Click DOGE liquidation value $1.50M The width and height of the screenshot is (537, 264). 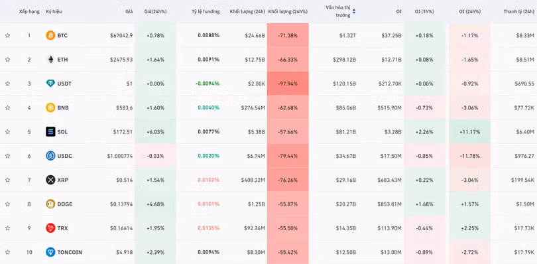pyautogui.click(x=525, y=204)
